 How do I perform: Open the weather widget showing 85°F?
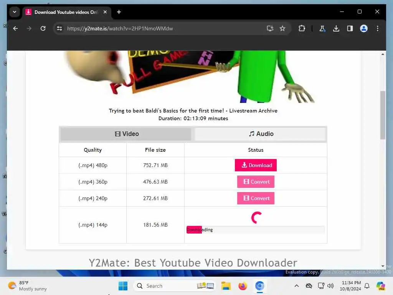tap(27, 286)
